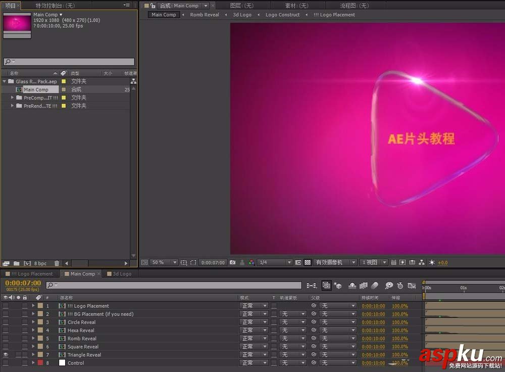
Task: Create a new folder in project panel
Action: click(17, 263)
